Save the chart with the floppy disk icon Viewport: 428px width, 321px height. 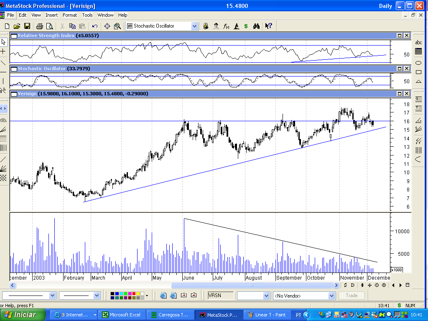[x=27, y=26]
